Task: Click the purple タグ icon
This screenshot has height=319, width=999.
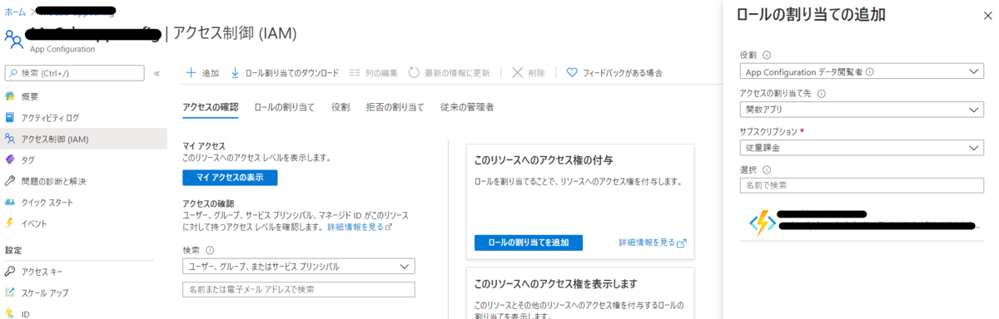Action: (x=10, y=159)
